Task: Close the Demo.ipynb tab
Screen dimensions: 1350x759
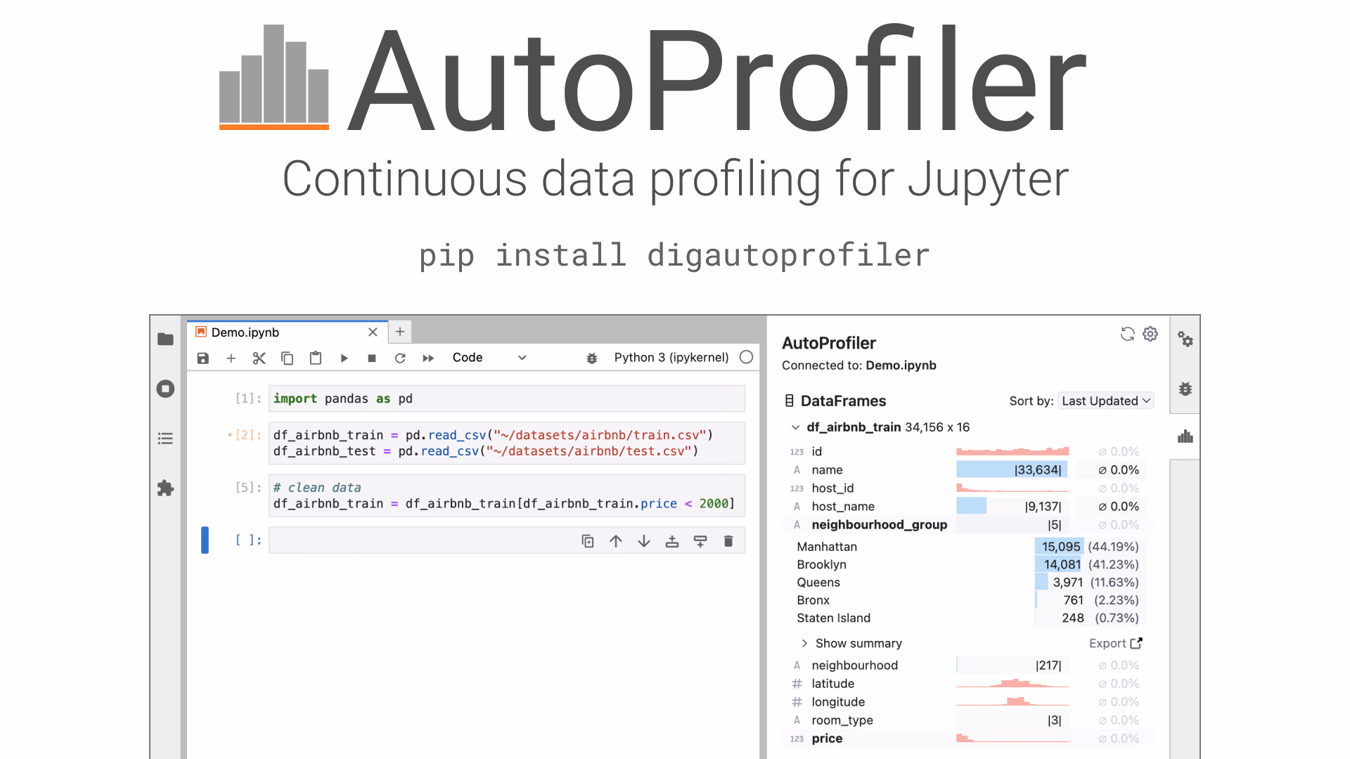Action: (x=373, y=332)
